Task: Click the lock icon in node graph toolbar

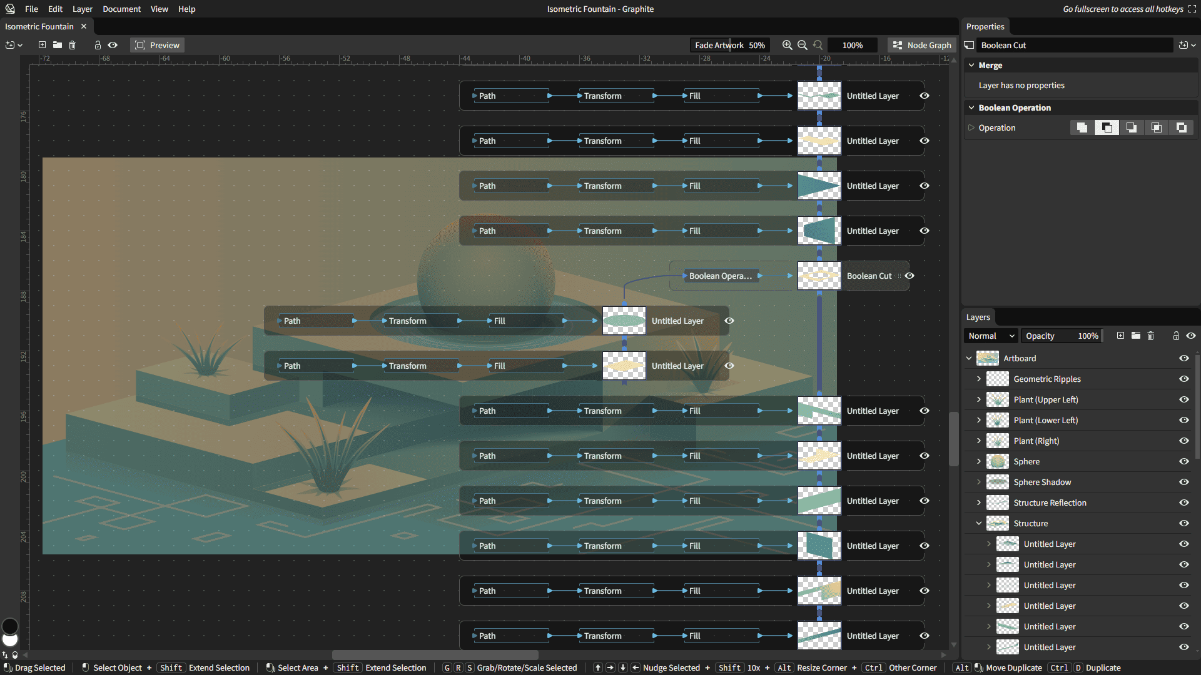Action: tap(98, 45)
